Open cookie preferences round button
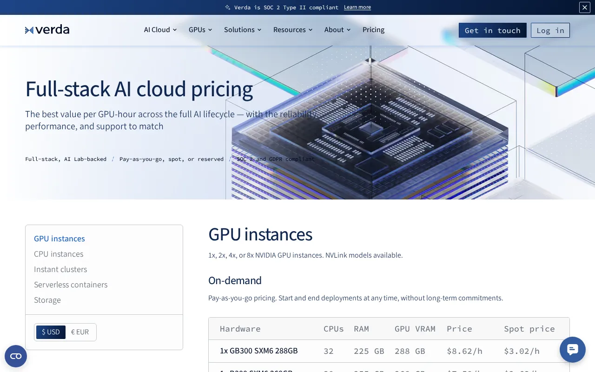Viewport: 595px width, 372px height. pyautogui.click(x=16, y=356)
